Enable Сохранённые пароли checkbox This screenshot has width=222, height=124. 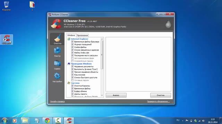(x=72, y=61)
